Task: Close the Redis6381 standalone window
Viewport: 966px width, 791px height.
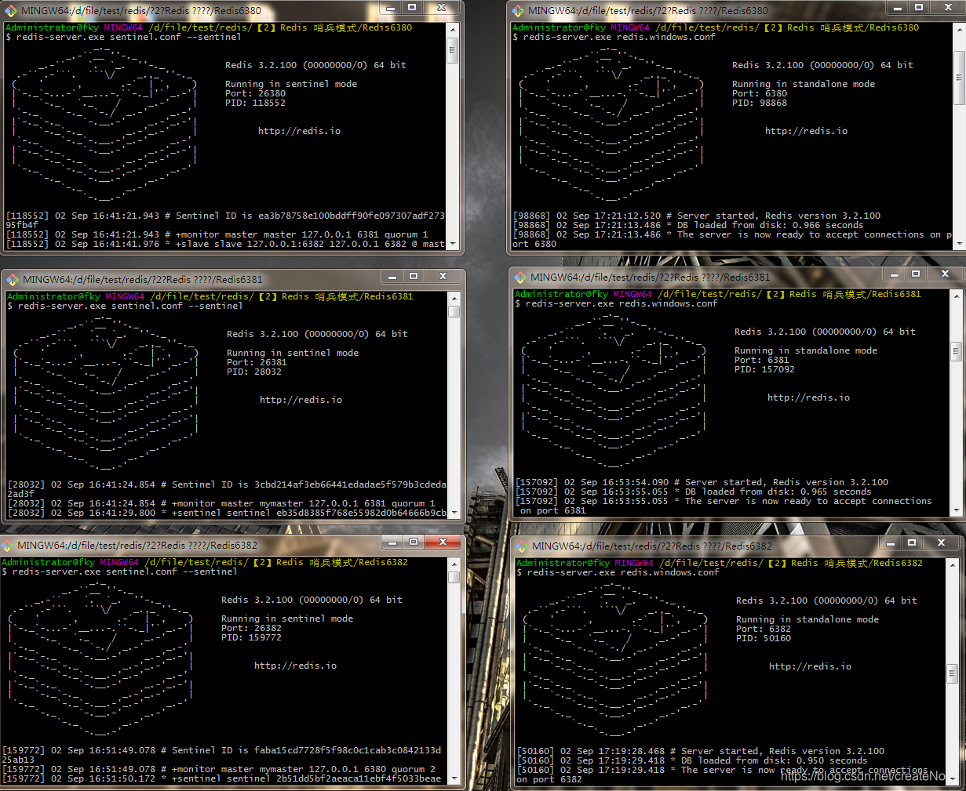Action: (x=946, y=274)
